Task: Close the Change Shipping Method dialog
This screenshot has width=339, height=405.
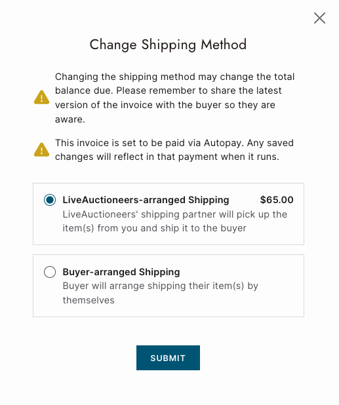Action: (319, 18)
